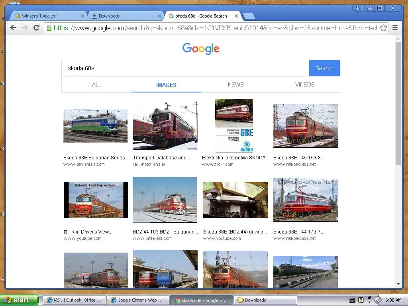
Task: Reload the page with the refresh icon
Action: pos(36,28)
